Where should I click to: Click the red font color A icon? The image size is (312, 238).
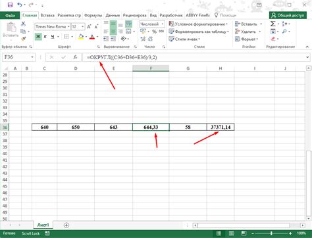92,37
